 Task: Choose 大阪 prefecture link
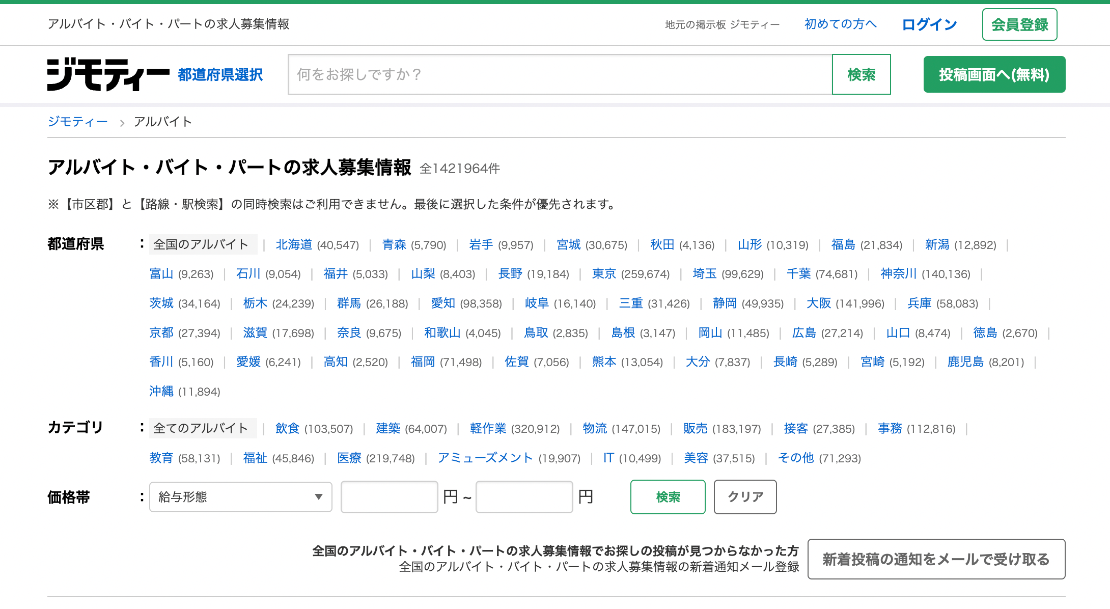coord(818,303)
